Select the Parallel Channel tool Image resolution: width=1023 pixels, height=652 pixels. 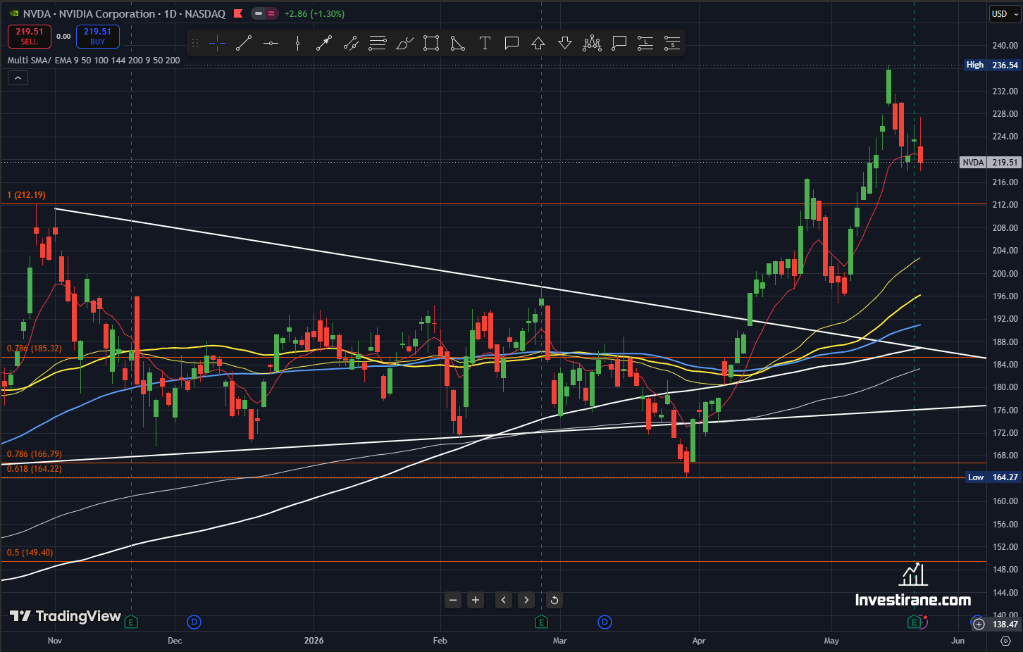click(x=351, y=44)
